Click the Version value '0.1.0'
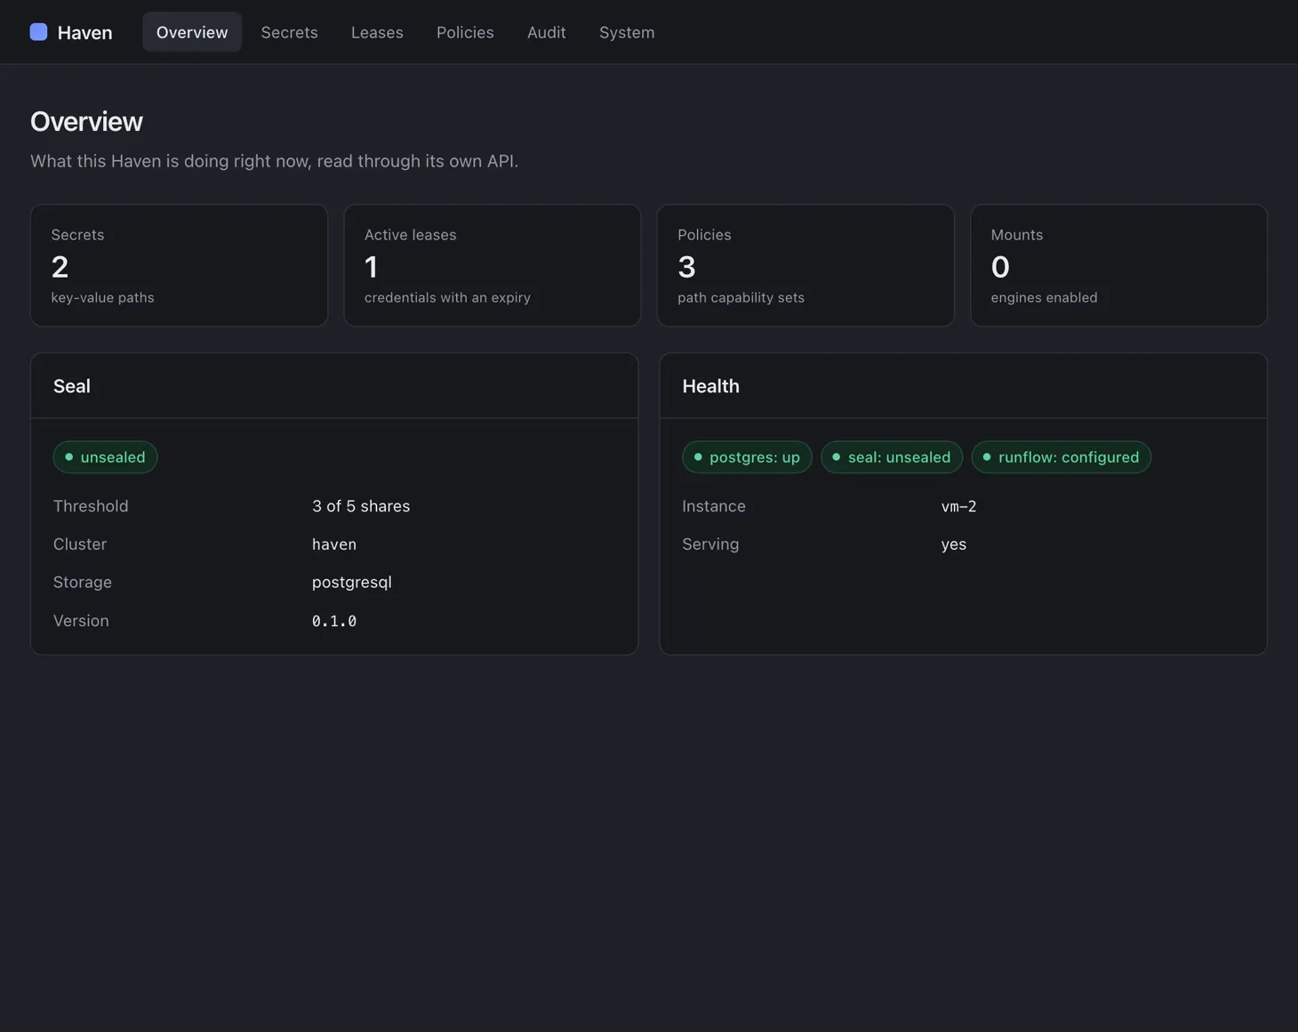 coord(334,621)
